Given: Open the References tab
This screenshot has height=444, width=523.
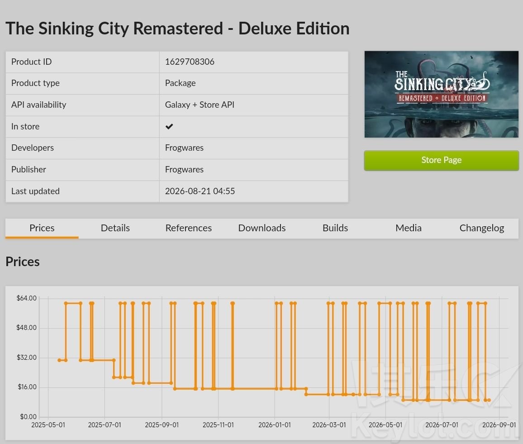Looking at the screenshot, I should [x=189, y=228].
